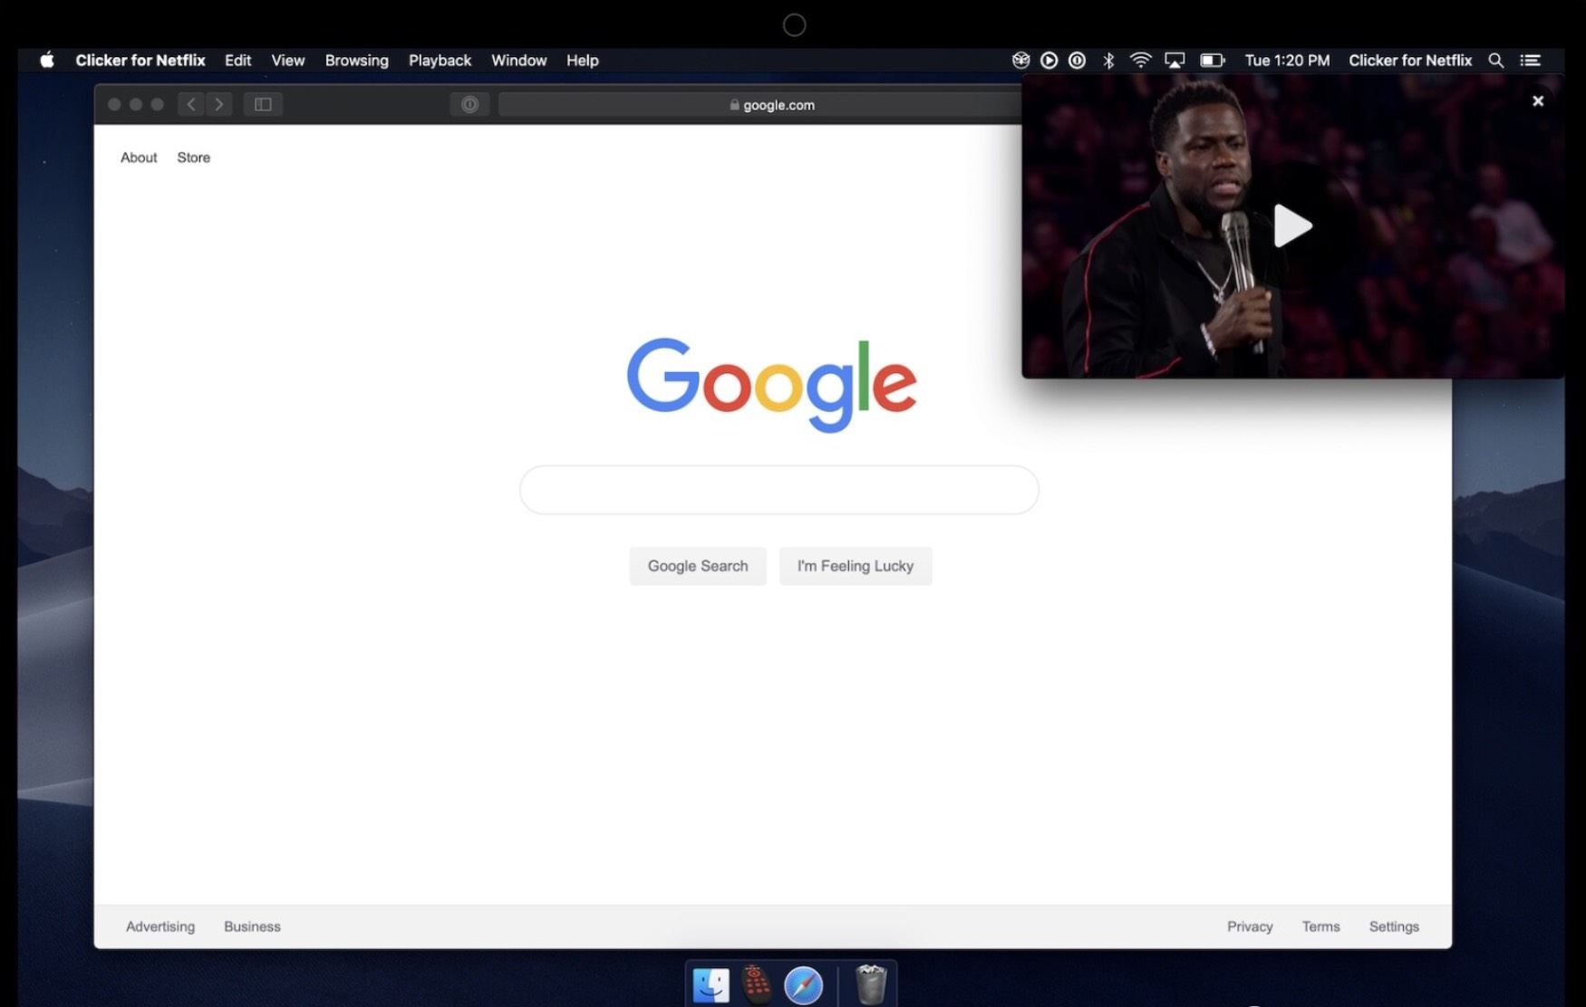Screen dimensions: 1586x1007
Task: Open Notification Center list icon
Action: pos(1531,60)
